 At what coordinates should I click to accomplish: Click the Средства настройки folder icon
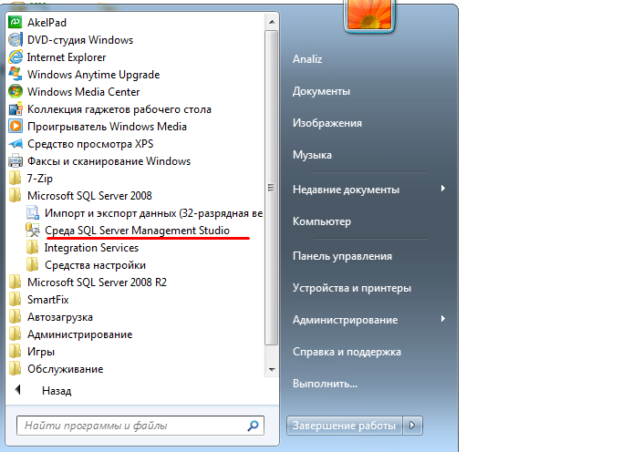tap(33, 265)
